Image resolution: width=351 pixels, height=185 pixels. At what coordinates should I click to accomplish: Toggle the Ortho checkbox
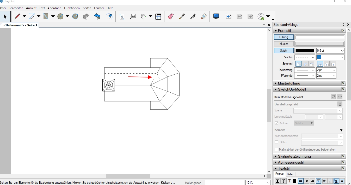[x=277, y=142]
